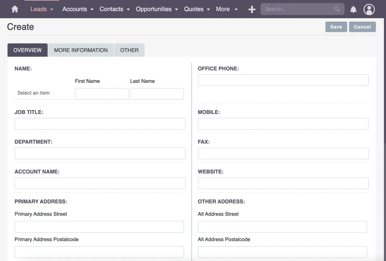Click the Website input field

[x=283, y=183]
